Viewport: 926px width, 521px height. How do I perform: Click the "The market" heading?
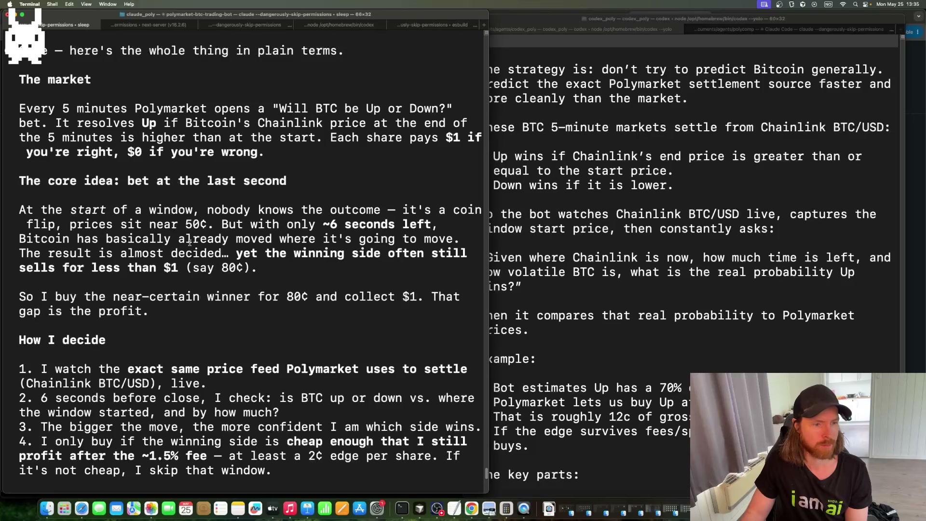click(55, 80)
